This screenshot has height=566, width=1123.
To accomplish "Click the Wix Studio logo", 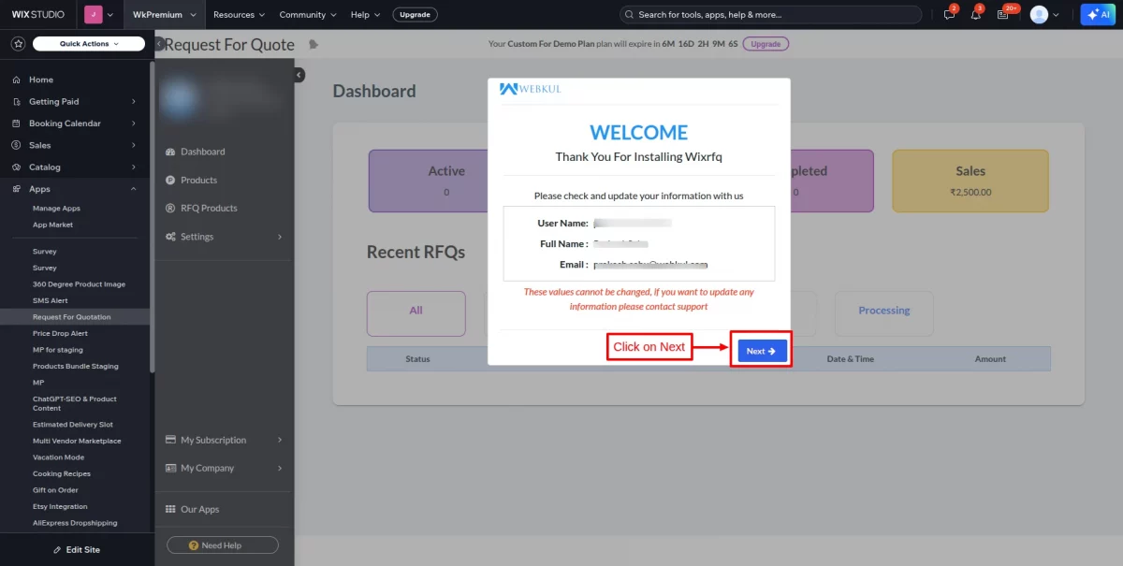I will point(38,15).
